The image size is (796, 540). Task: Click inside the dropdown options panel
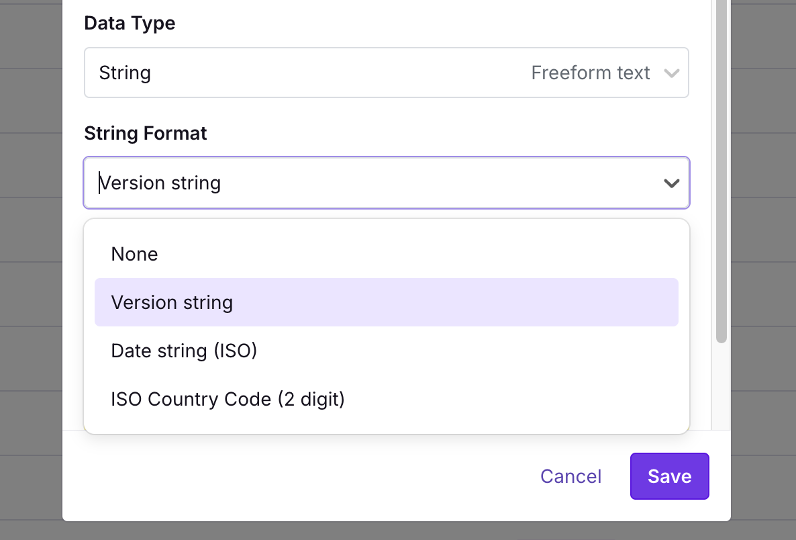point(387,326)
